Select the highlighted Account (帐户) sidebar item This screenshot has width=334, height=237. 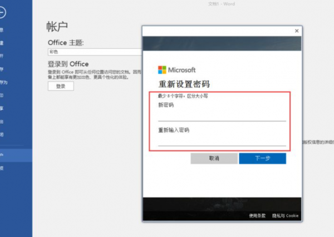[x=16, y=155]
